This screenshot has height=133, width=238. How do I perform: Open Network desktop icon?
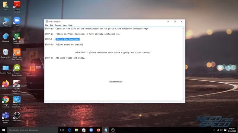pos(6,38)
